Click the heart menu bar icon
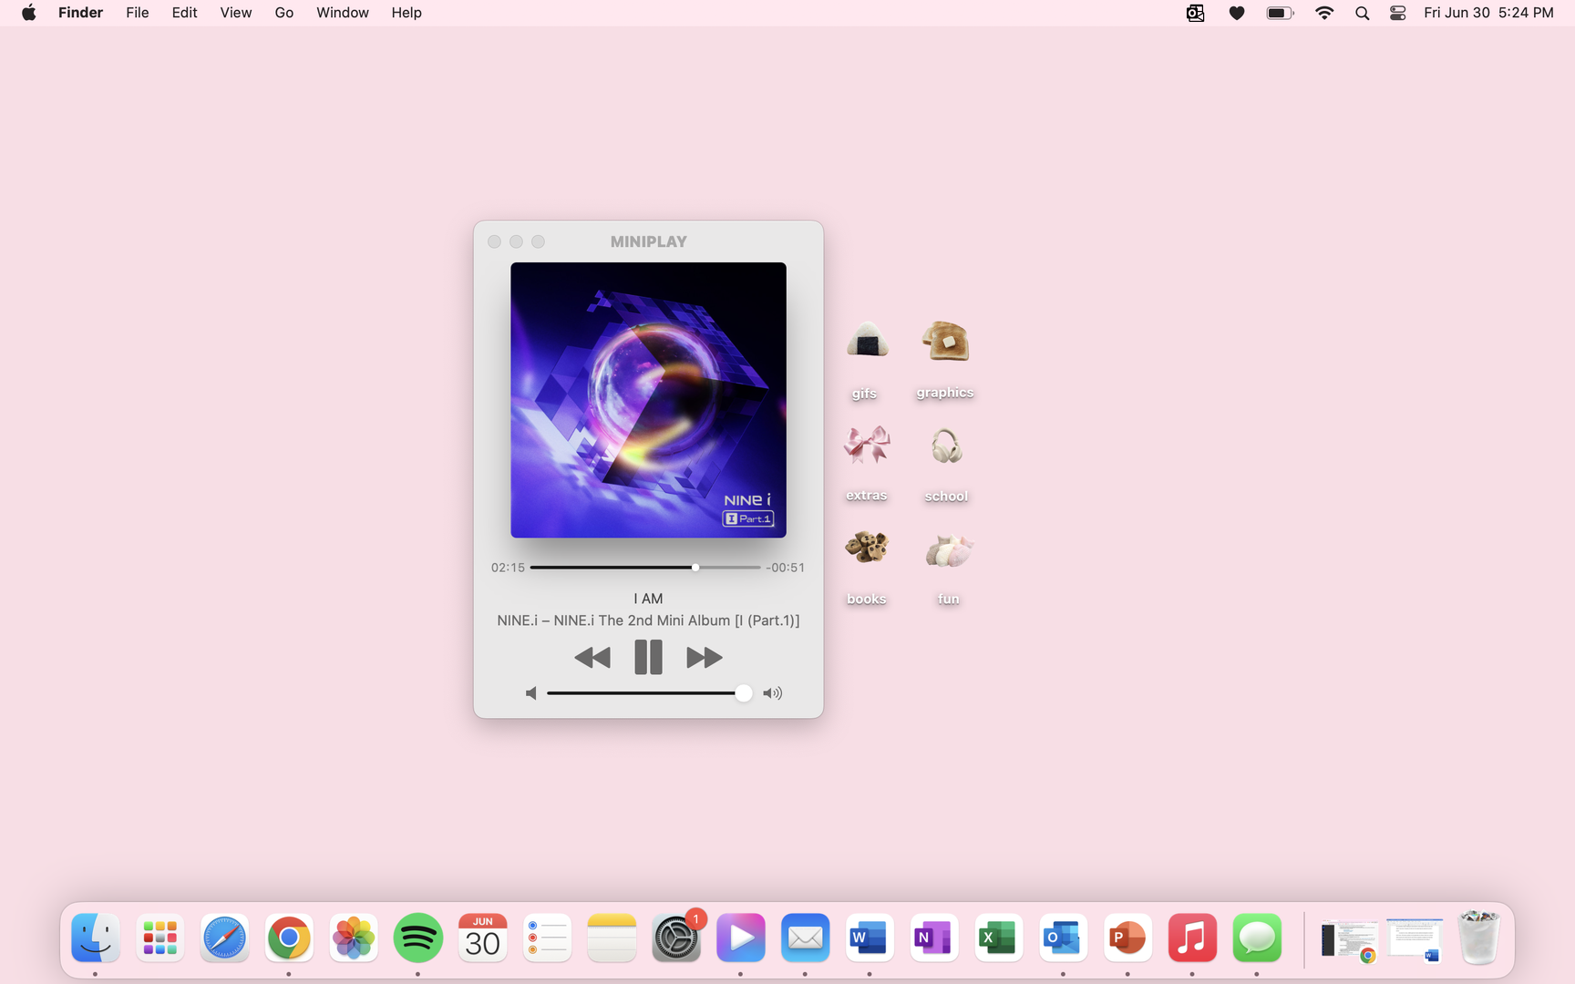This screenshot has height=984, width=1575. pyautogui.click(x=1237, y=13)
